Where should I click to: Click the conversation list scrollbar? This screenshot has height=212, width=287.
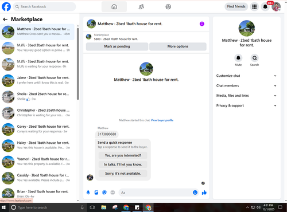pyautogui.click(x=78, y=64)
